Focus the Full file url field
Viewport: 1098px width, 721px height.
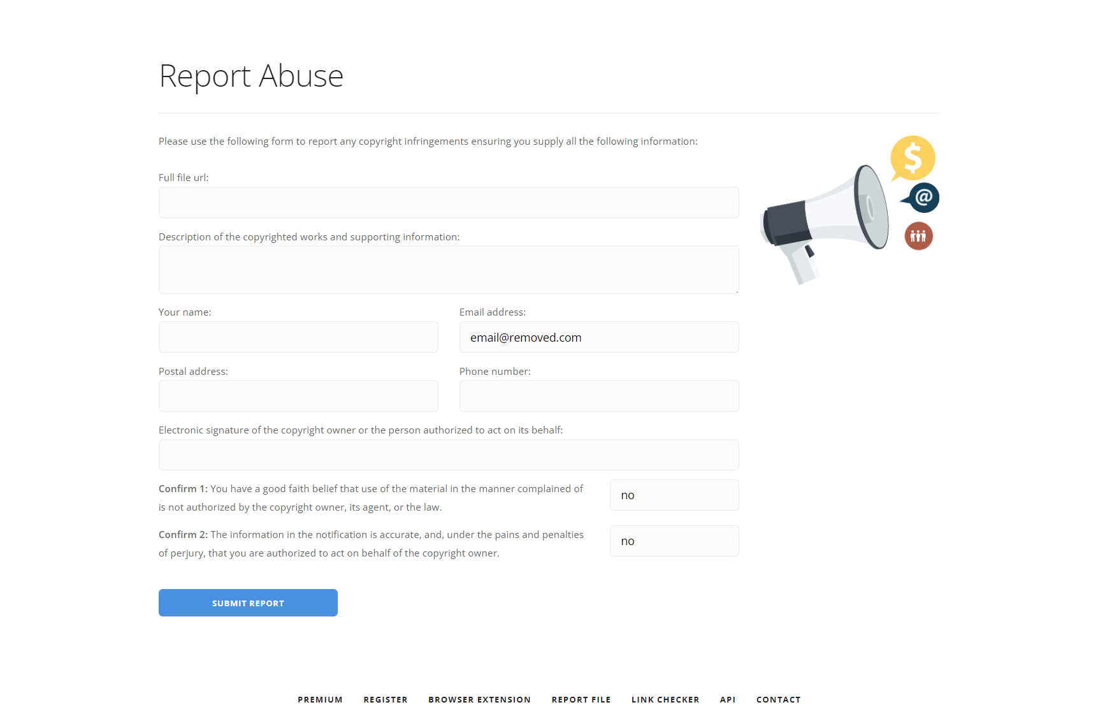(x=449, y=203)
